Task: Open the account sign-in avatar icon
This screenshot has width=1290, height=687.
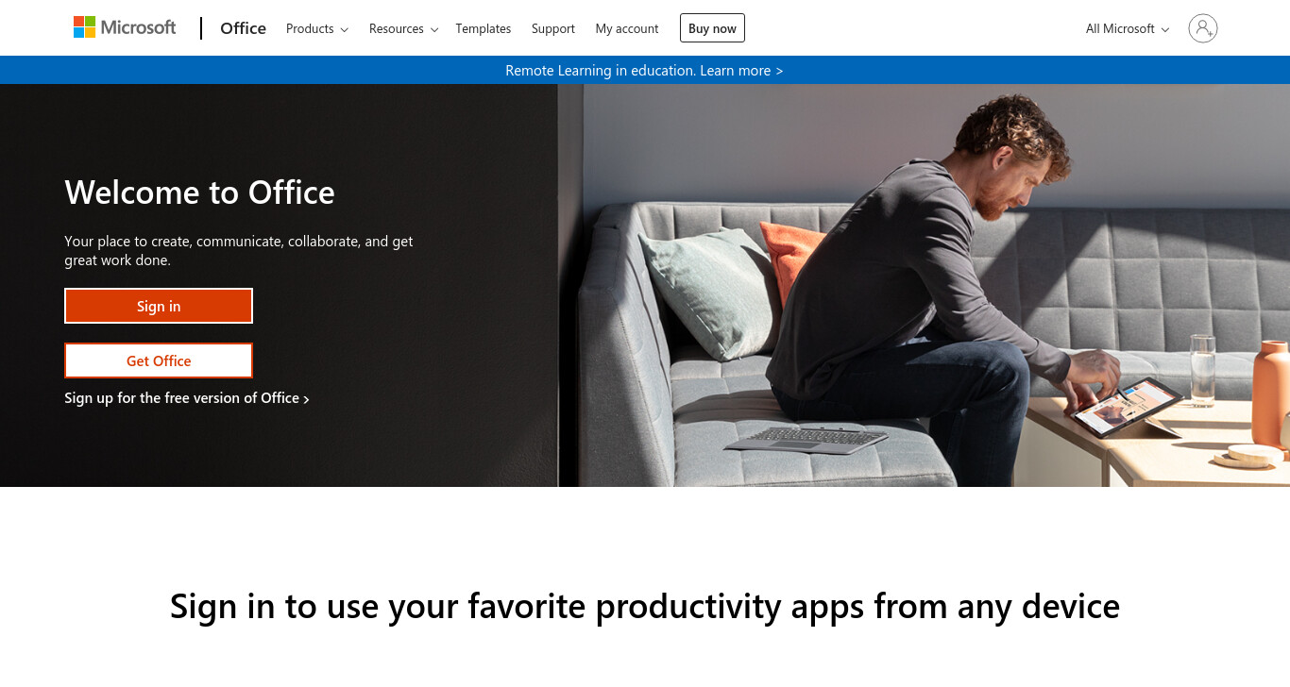Action: (1202, 28)
